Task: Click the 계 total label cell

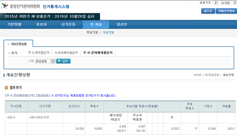Action: [x=172, y=117]
